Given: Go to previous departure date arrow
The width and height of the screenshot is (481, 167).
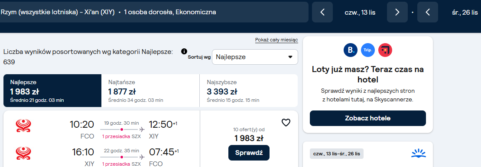Looking at the screenshot, I should (x=322, y=12).
